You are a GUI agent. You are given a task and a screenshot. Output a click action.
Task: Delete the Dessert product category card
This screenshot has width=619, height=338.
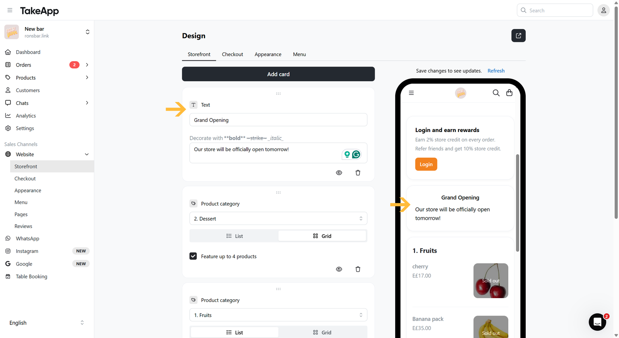click(358, 269)
